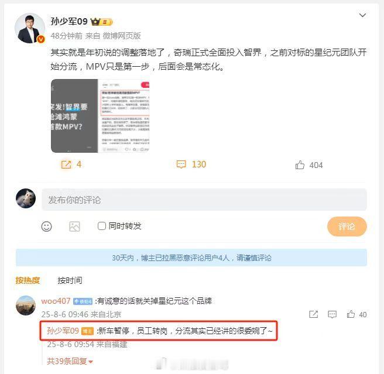Open 孙少军09's avatar picture
Screen dimensions: 384x374
coord(30,28)
